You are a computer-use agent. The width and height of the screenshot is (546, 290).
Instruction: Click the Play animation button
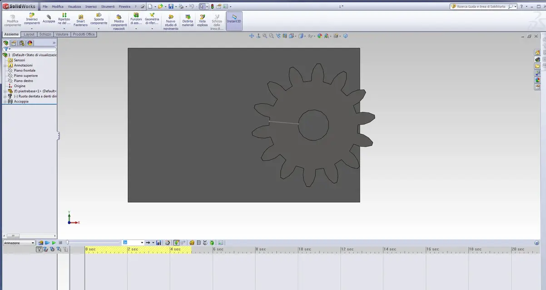pos(53,243)
